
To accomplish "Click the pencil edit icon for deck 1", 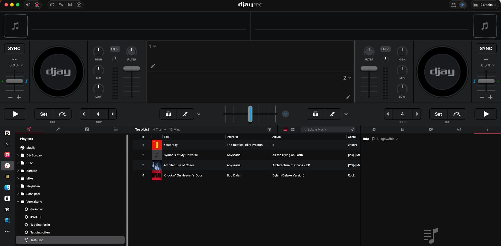I will coord(153,66).
